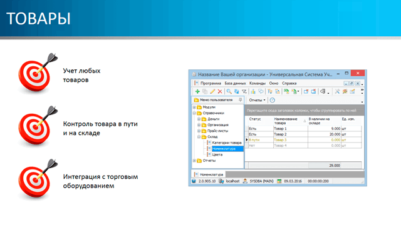Select the Товар 1 cell
The height and width of the screenshot is (225, 401).
pos(290,129)
